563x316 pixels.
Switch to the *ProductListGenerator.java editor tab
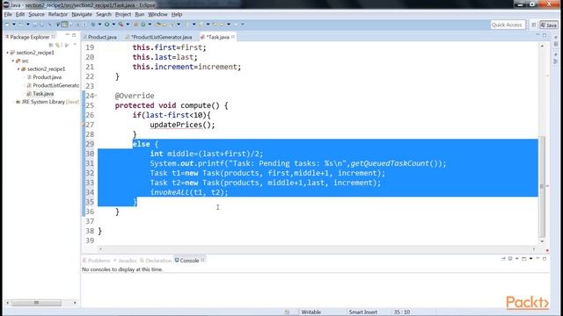tap(160, 37)
